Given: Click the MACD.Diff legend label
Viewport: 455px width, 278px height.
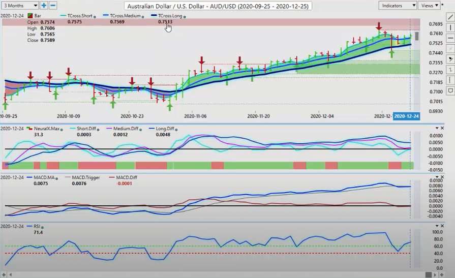Looking at the screenshot, I should click(127, 177).
